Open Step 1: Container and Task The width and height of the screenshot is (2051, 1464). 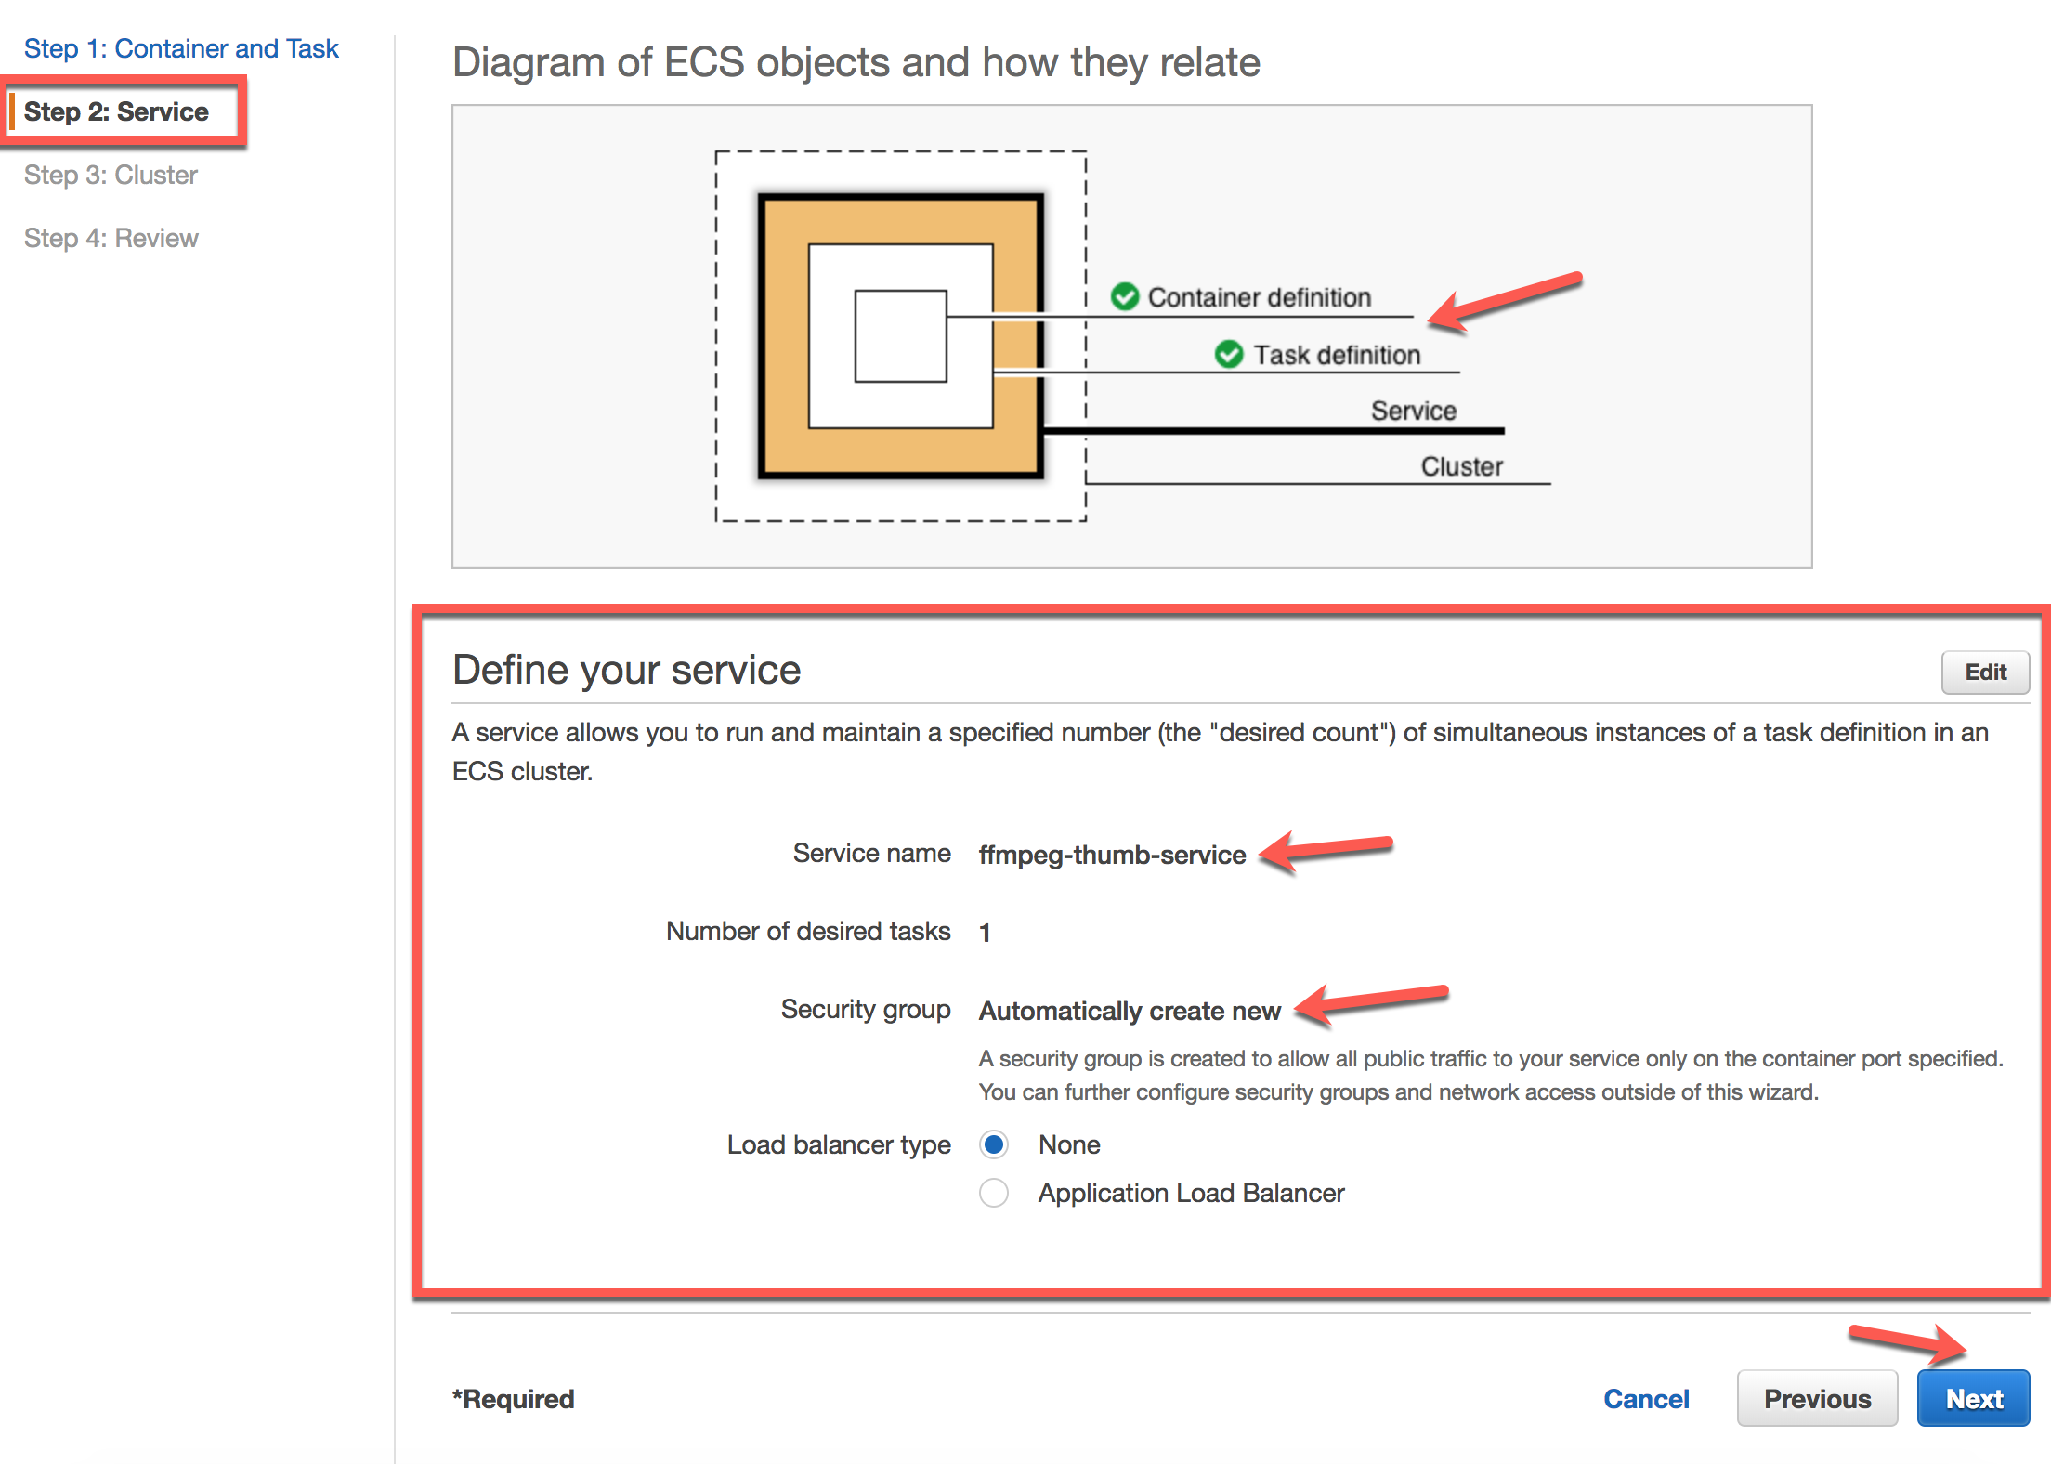point(181,47)
